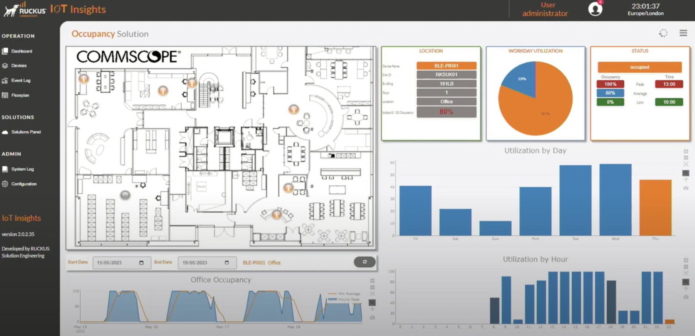Image resolution: width=695 pixels, height=336 pixels.
Task: Open the Floorplan view from the sidebar
Action: coord(16,95)
